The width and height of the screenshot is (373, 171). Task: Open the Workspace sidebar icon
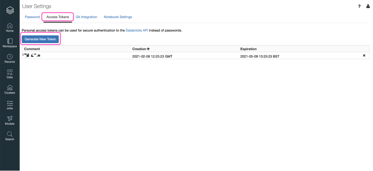click(x=10, y=43)
